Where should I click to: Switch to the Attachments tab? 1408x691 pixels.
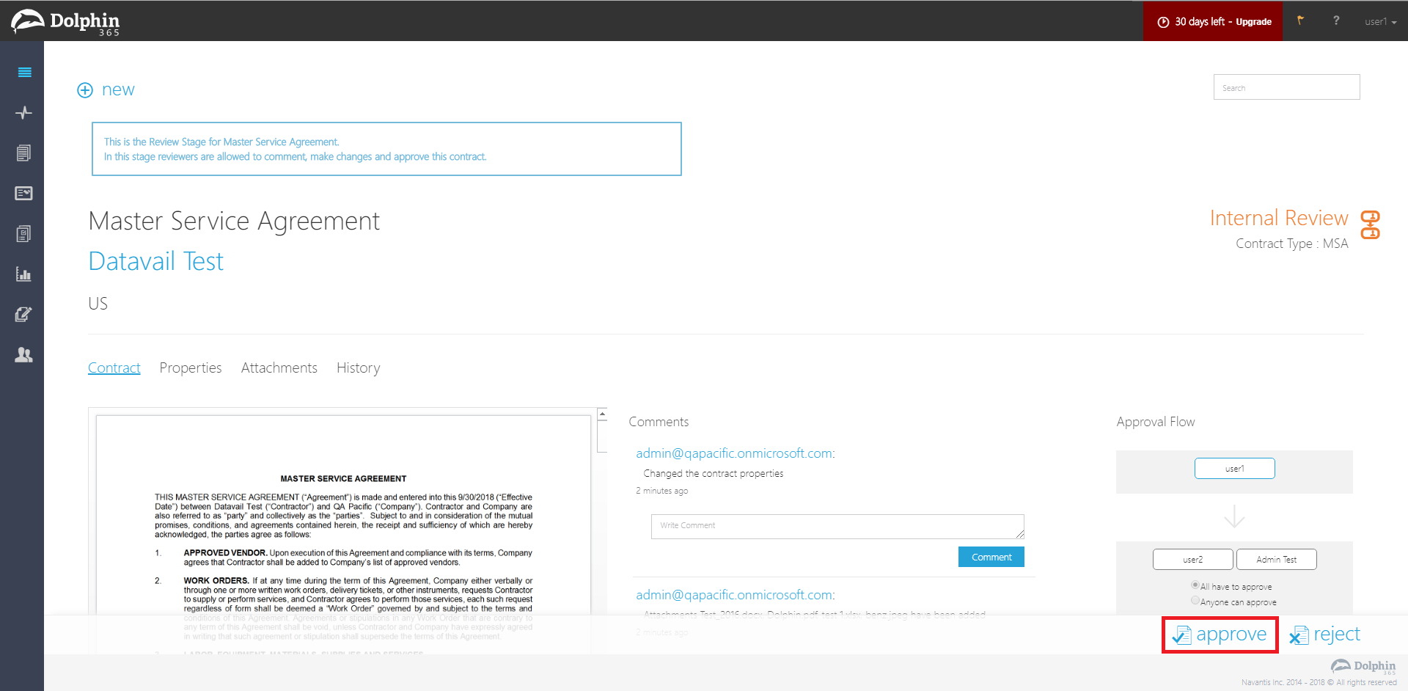[x=279, y=368]
